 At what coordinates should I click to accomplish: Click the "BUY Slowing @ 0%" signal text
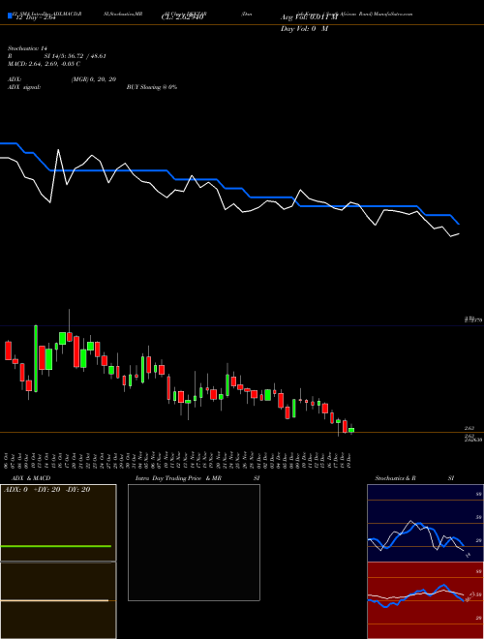point(152,87)
